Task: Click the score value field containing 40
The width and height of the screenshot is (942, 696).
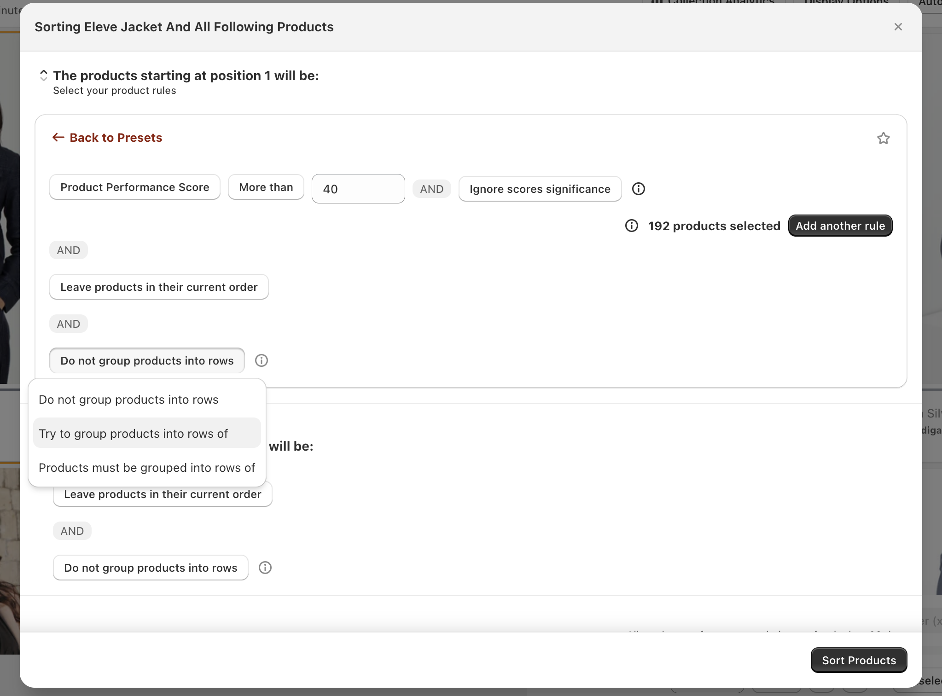Action: [358, 189]
